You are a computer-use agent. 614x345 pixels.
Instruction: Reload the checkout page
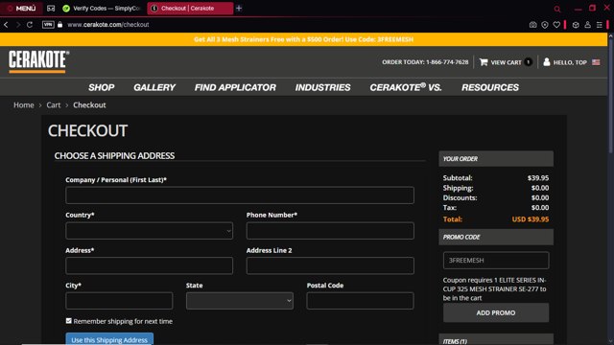click(30, 25)
